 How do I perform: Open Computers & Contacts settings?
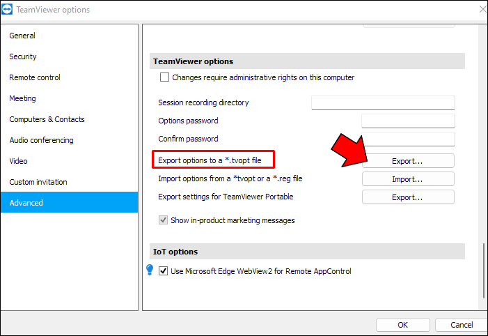point(47,119)
